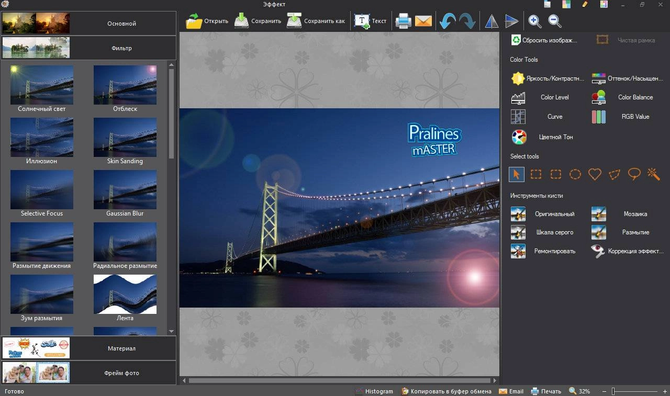Open Цветной Тон tool

tap(542, 137)
